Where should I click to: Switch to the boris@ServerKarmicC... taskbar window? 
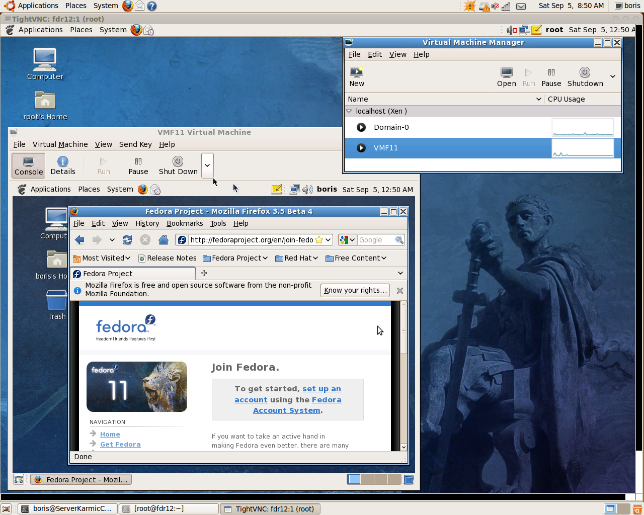click(x=68, y=509)
